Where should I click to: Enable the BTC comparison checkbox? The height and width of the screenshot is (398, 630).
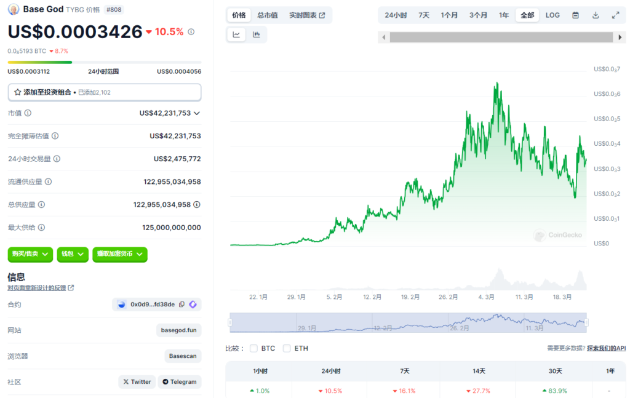(x=253, y=348)
